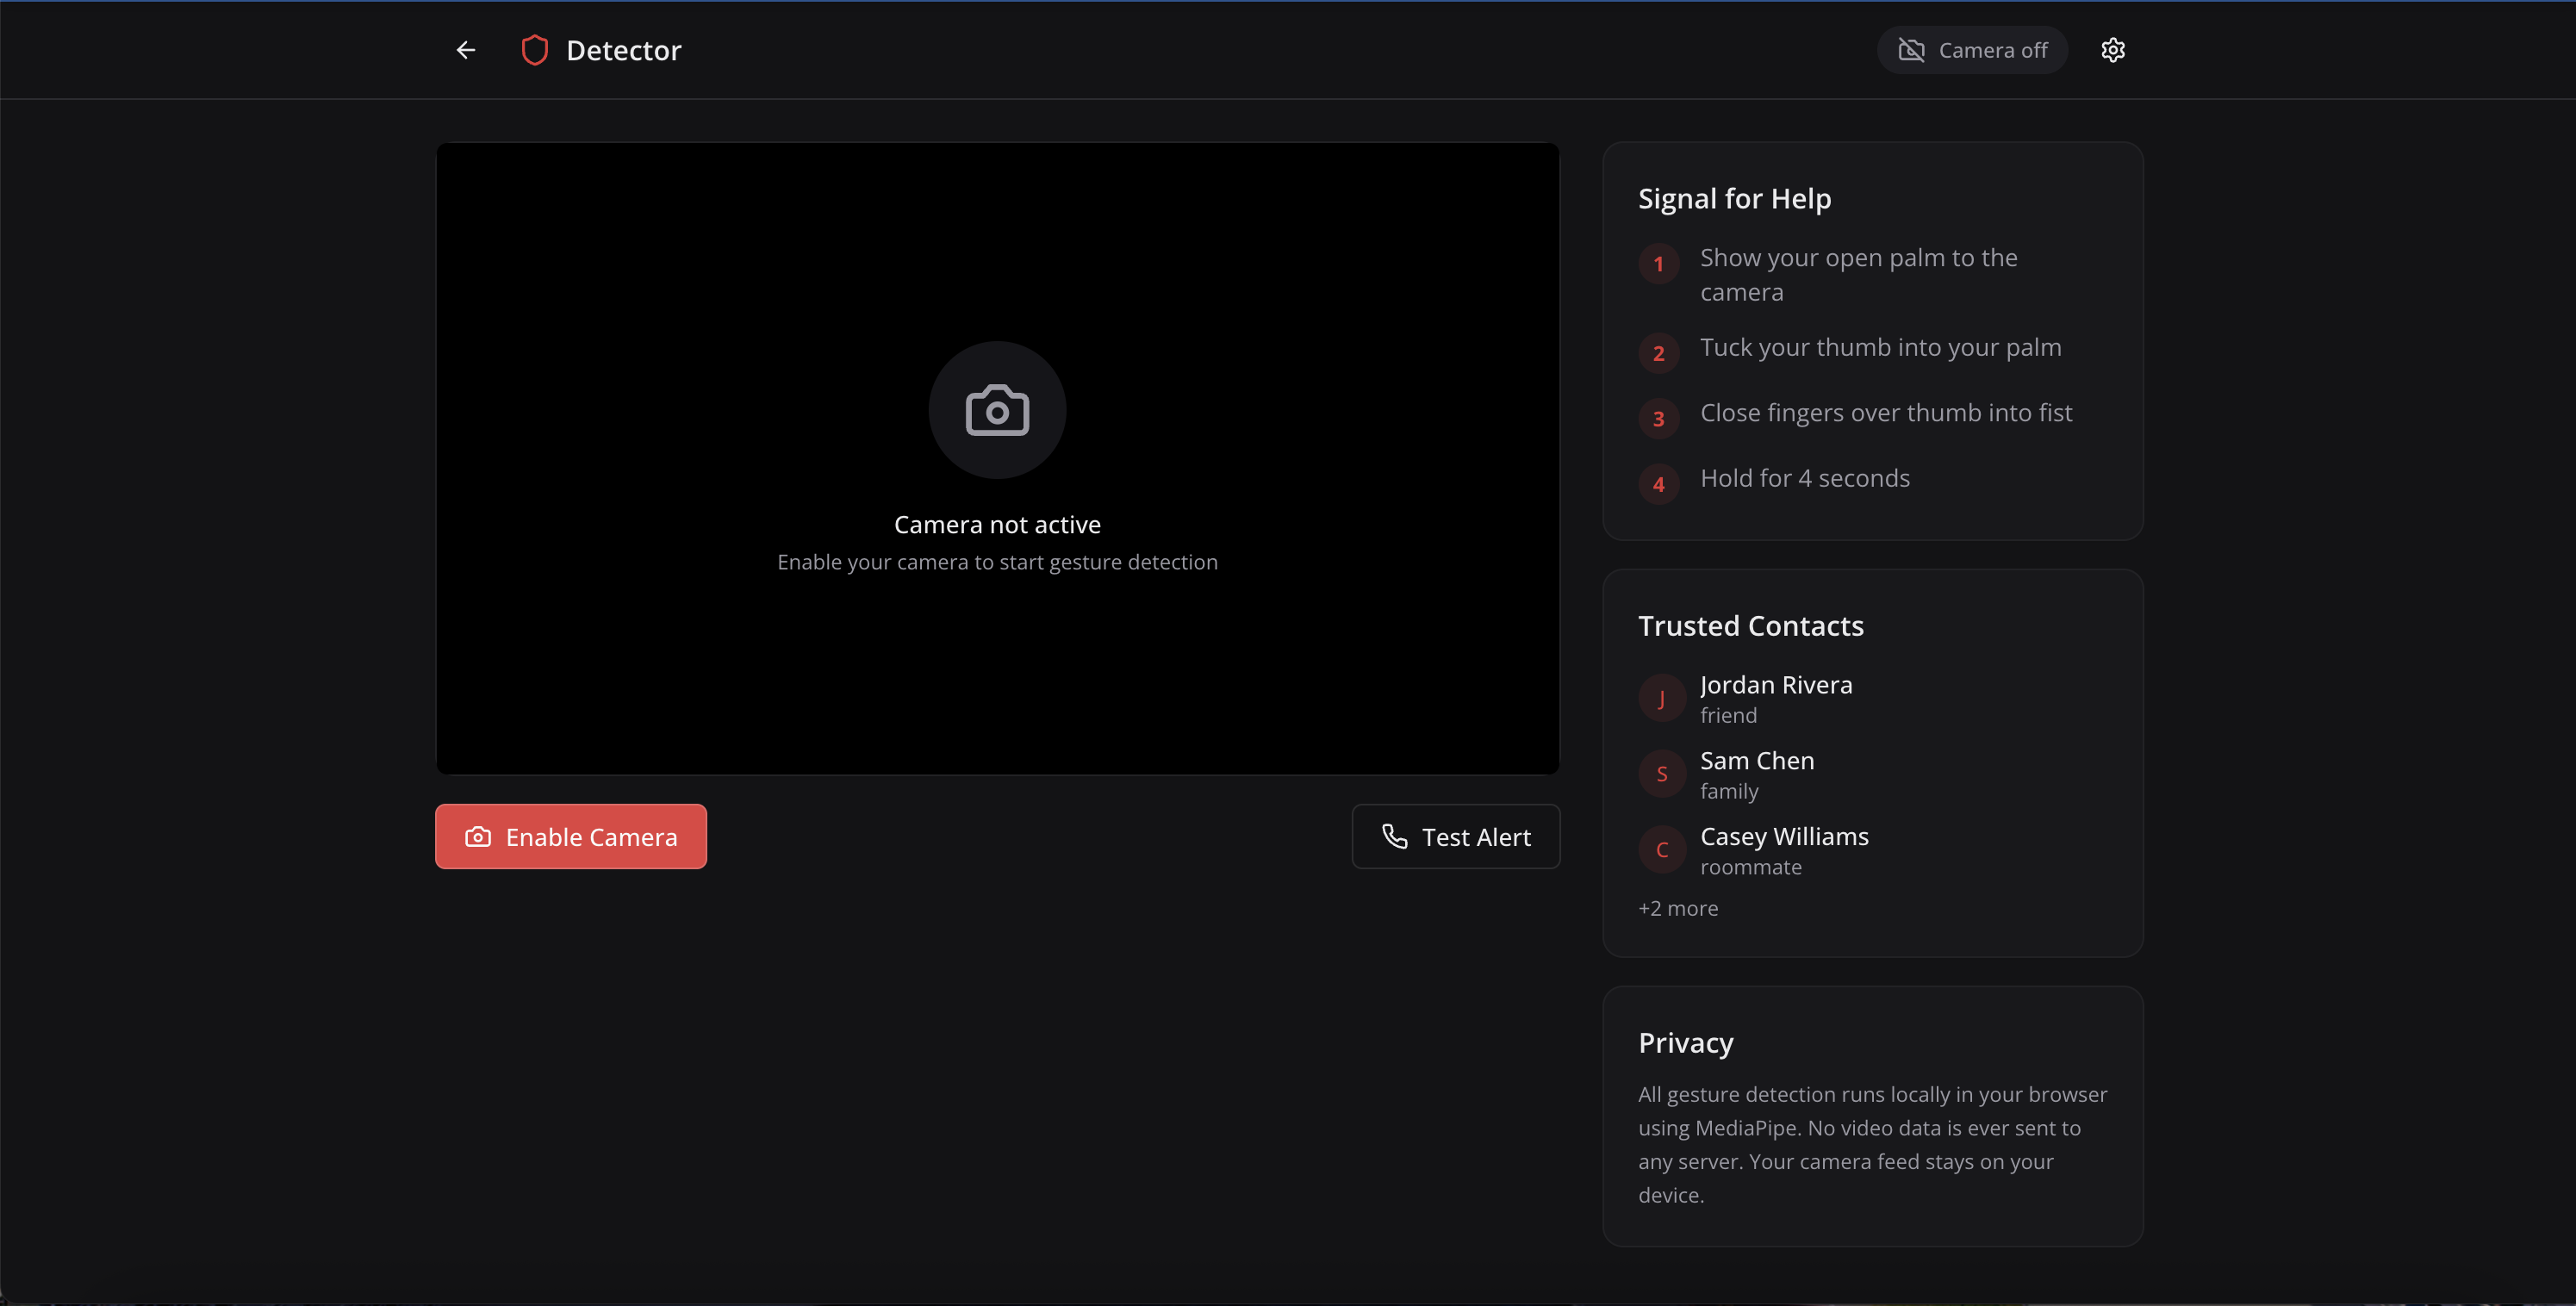This screenshot has width=2576, height=1306.
Task: Click the large camera placeholder icon
Action: [997, 410]
